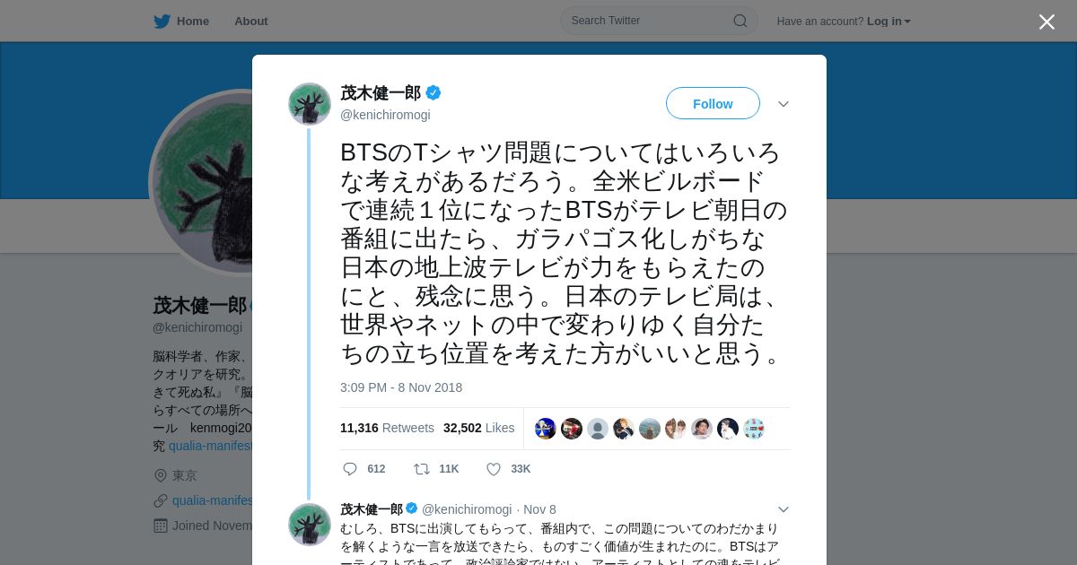The height and width of the screenshot is (565, 1077).
Task: Open the 32,502 Likes list
Action: point(479,428)
